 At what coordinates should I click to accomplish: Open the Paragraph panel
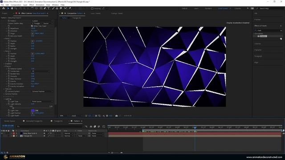[258, 56]
